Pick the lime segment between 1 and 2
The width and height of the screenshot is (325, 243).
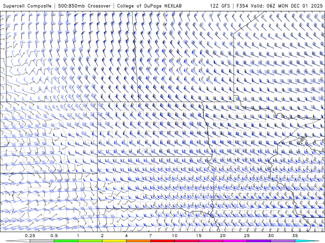pyautogui.click(x=90, y=241)
